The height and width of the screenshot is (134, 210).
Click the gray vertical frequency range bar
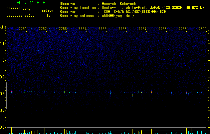coord(7,96)
